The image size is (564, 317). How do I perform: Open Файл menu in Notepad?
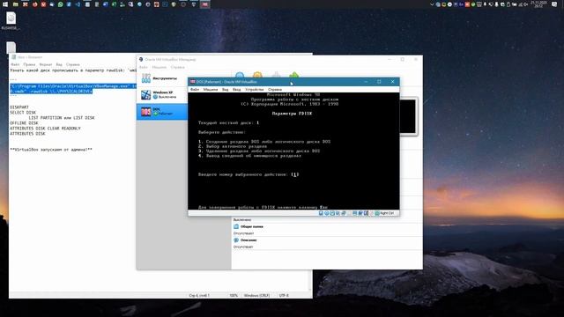point(15,64)
